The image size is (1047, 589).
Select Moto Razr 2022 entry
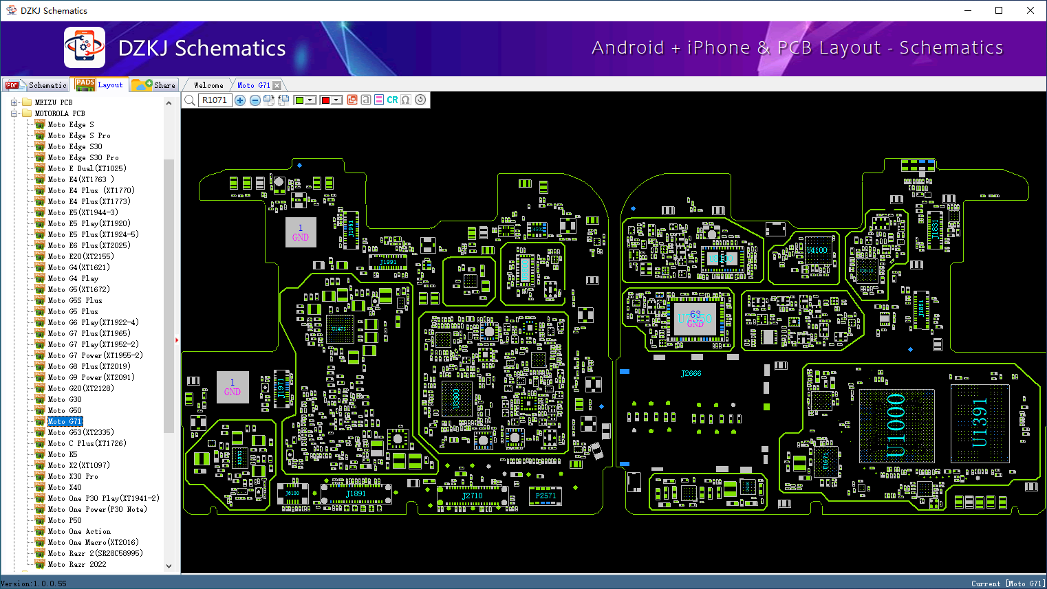pyautogui.click(x=77, y=564)
